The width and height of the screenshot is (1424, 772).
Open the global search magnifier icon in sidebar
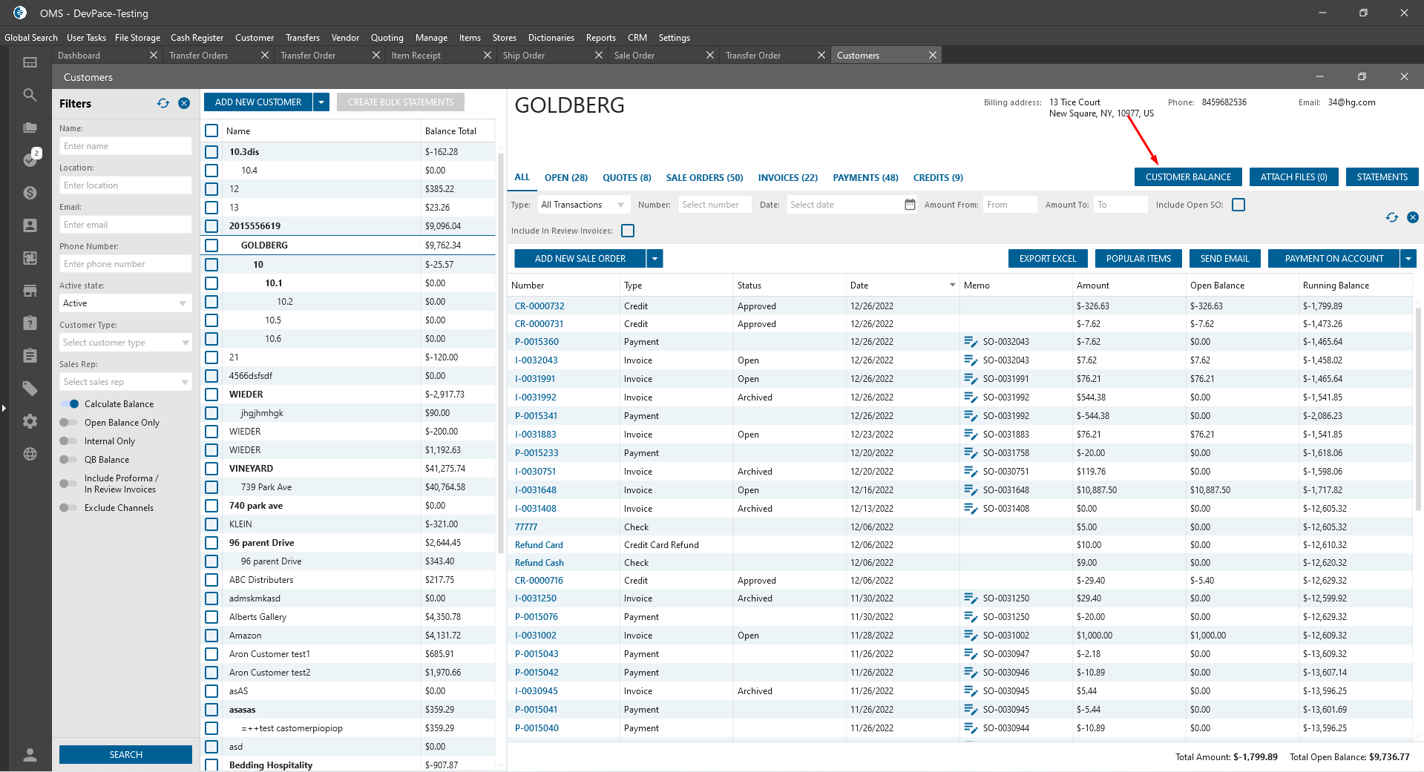tap(30, 95)
